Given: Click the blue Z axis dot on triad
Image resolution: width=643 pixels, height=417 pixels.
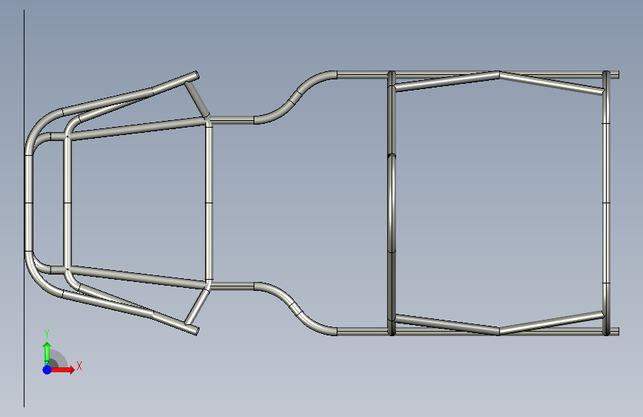Looking at the screenshot, I should click(x=47, y=370).
